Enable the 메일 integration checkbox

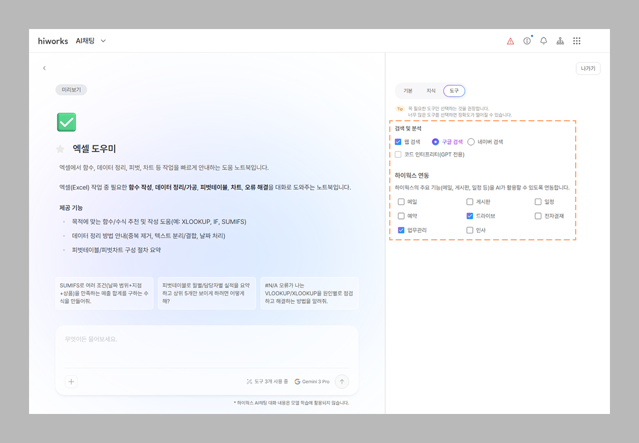coord(401,202)
